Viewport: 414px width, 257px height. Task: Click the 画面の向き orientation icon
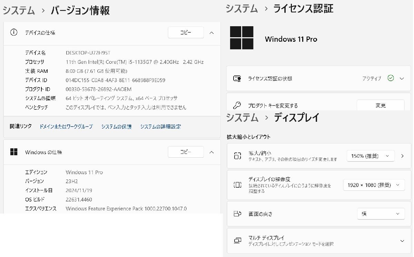[x=237, y=214]
